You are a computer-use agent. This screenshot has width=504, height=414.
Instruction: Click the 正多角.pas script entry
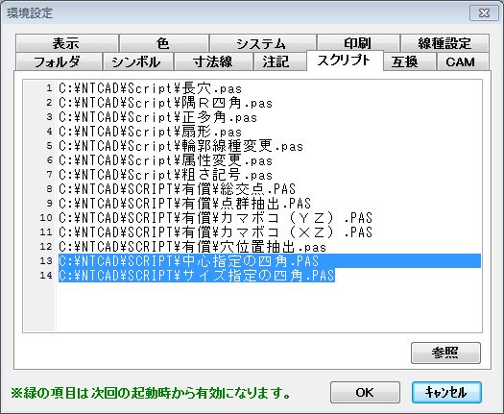[x=157, y=117]
